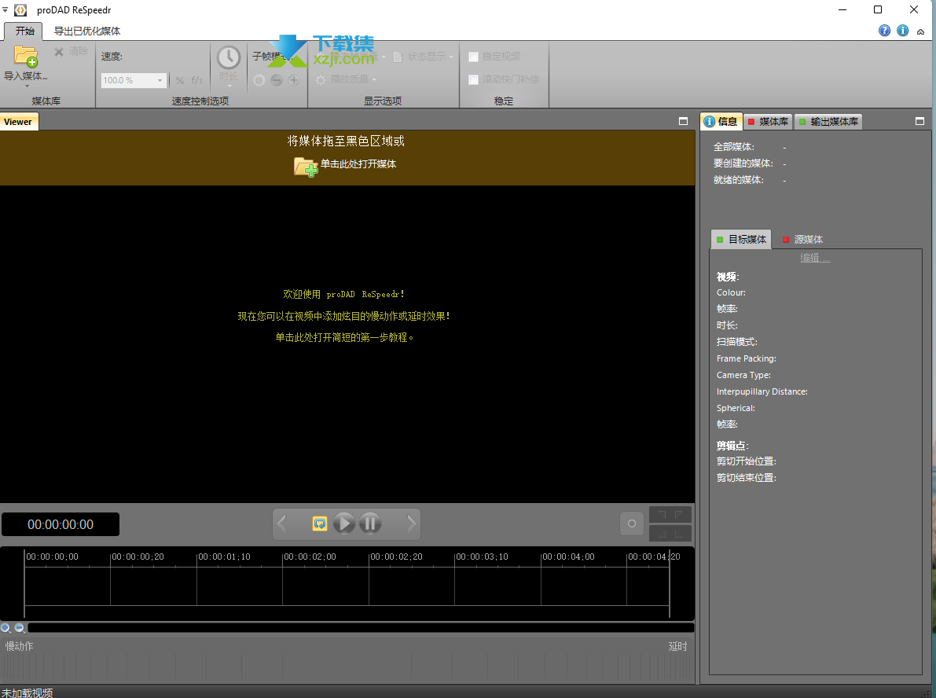Click the 清除 clear button

pyautogui.click(x=71, y=51)
